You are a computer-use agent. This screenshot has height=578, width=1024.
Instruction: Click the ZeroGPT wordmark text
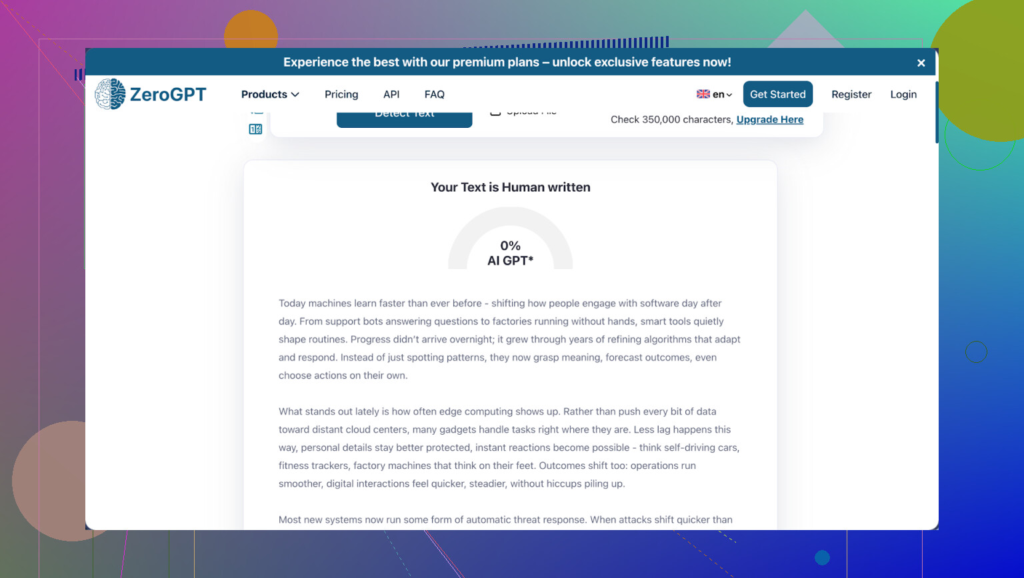pyautogui.click(x=168, y=95)
